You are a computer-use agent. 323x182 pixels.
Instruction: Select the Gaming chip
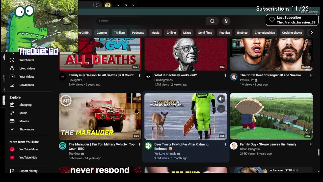(x=102, y=33)
